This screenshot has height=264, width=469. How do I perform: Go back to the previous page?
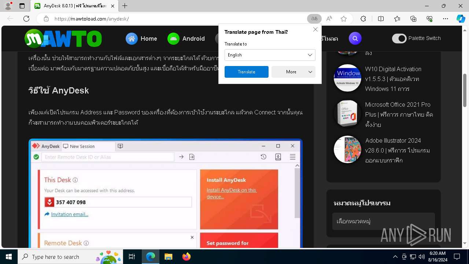tap(10, 19)
